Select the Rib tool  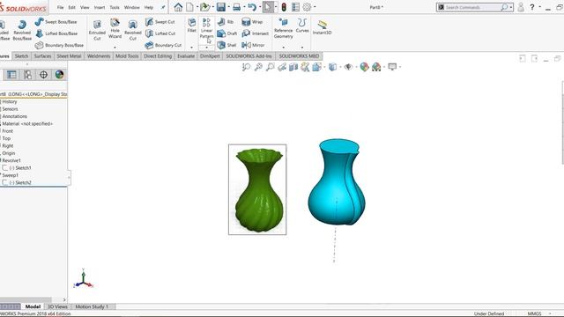[x=226, y=22]
